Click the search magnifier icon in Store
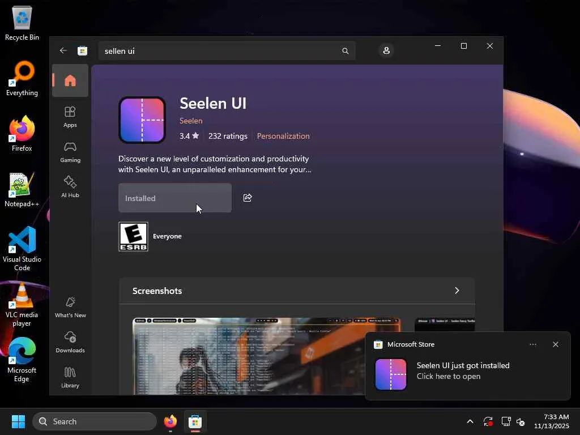 click(x=345, y=51)
